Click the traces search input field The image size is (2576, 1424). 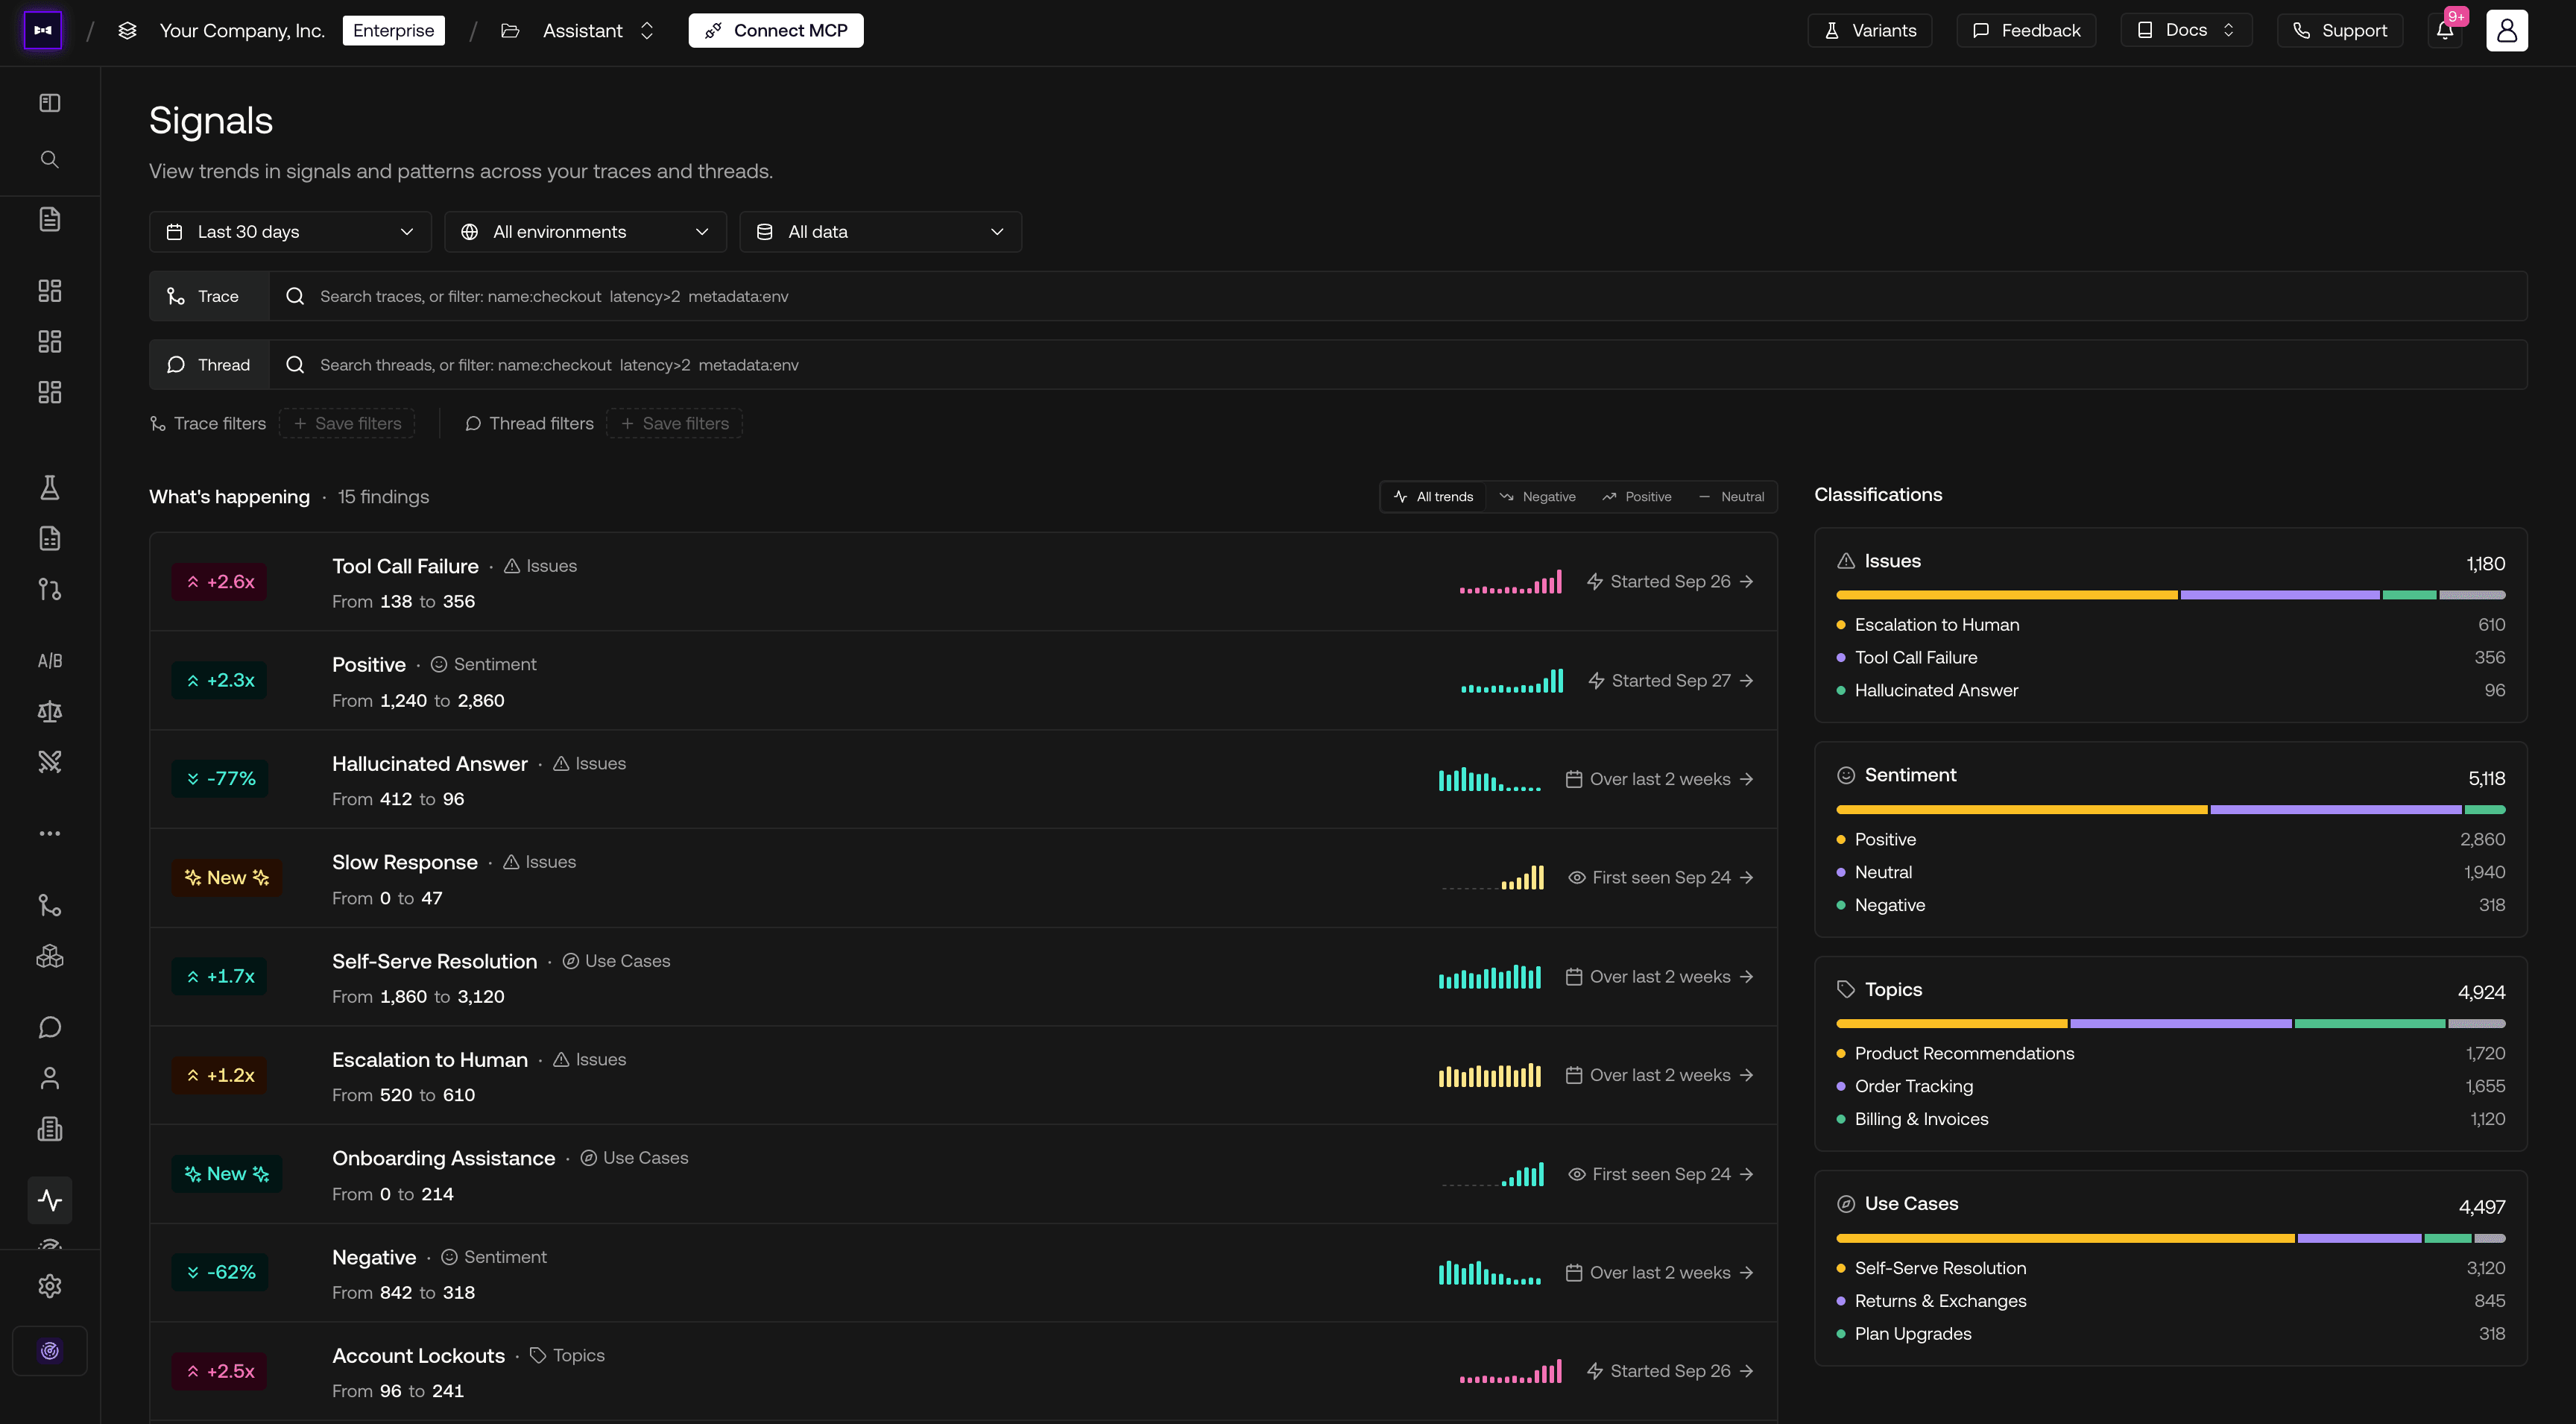pyautogui.click(x=1398, y=296)
